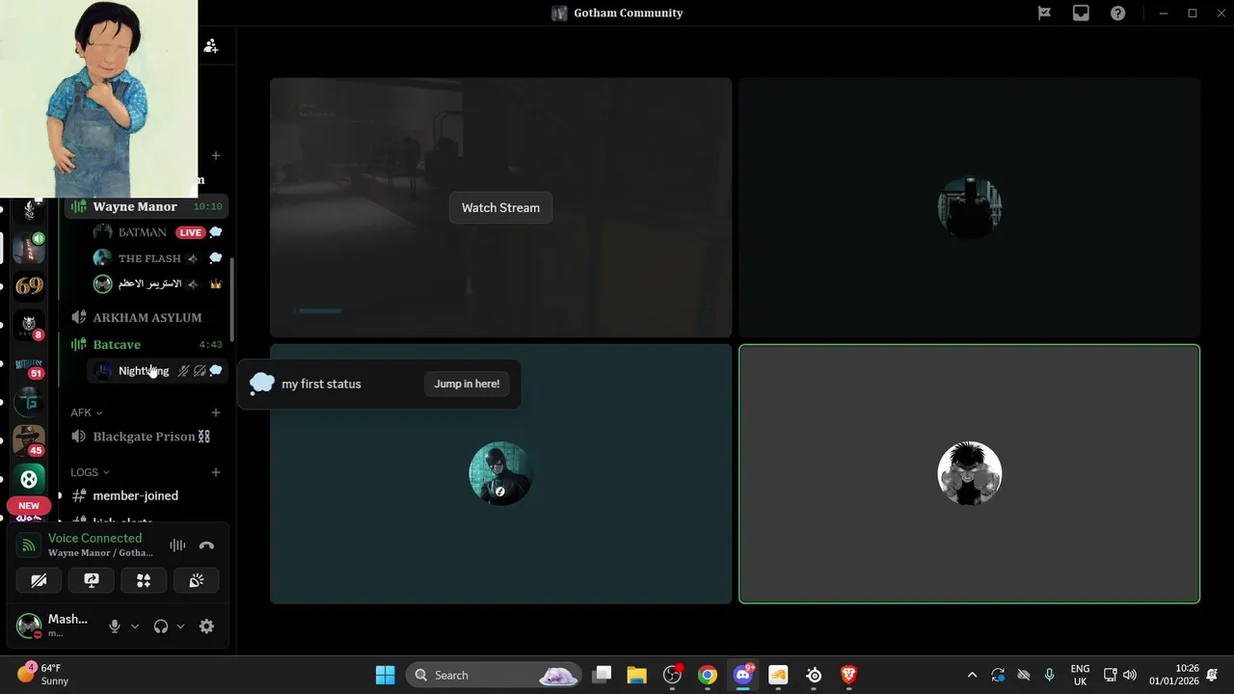
Task: Open User Settings gear
Action: pos(206,627)
